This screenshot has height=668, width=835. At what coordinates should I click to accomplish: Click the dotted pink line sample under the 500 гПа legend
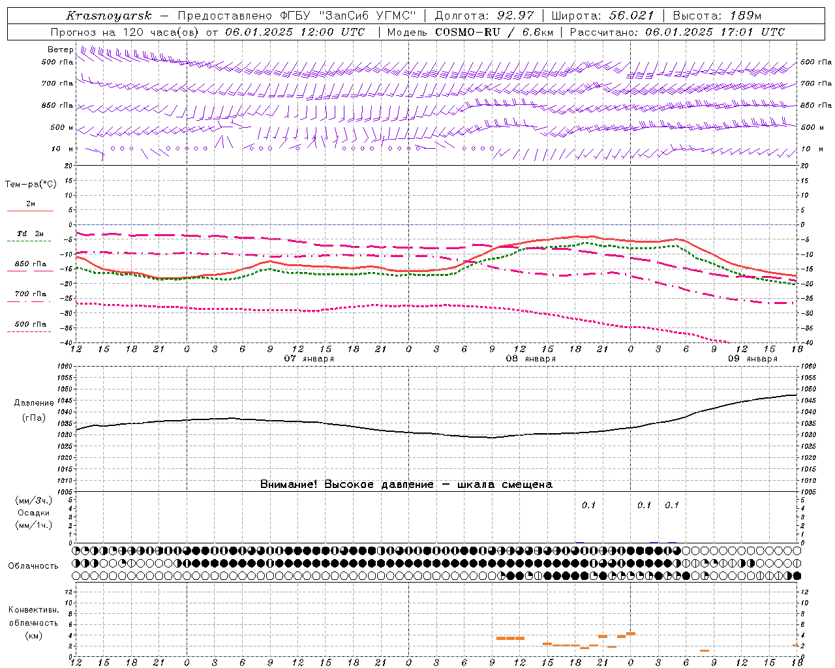click(x=30, y=332)
